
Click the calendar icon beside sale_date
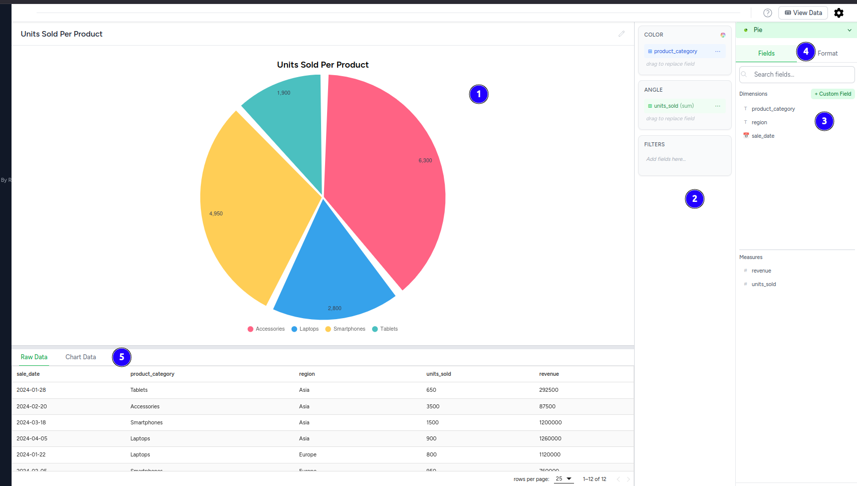click(746, 136)
